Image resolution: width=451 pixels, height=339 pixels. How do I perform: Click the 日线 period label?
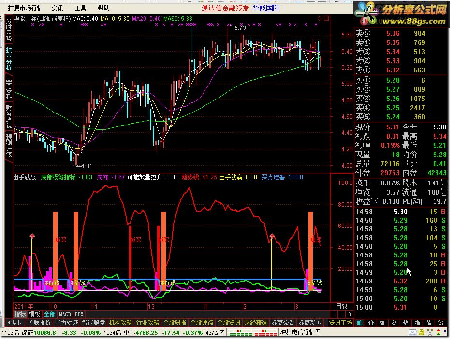tap(342, 306)
